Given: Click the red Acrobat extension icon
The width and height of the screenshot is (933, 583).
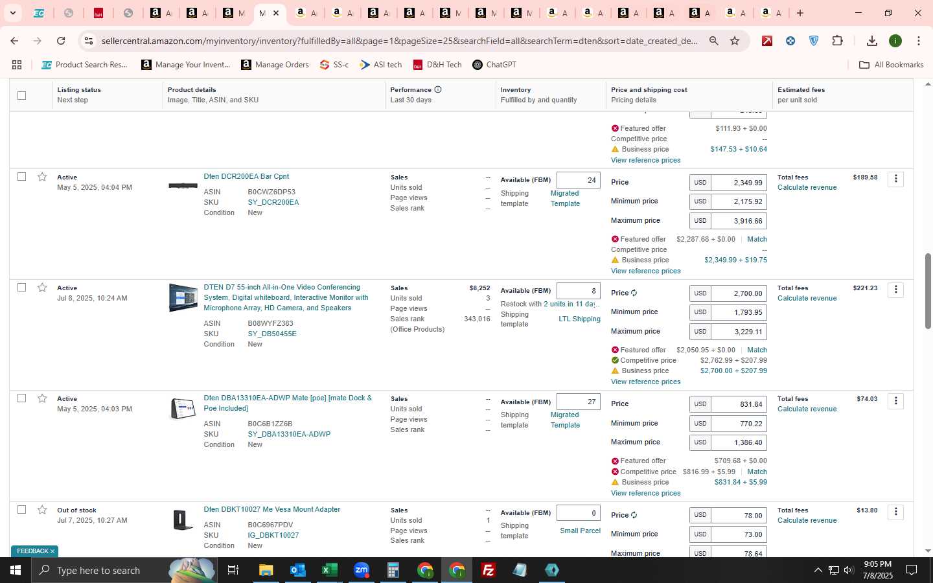Looking at the screenshot, I should click(767, 41).
